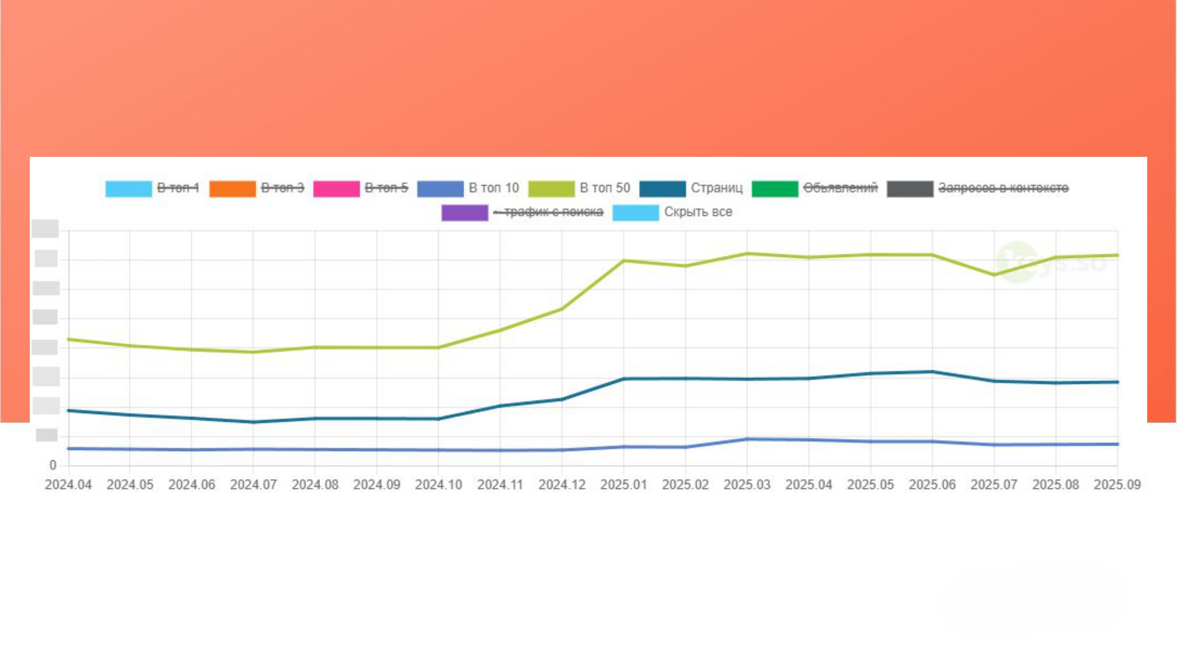This screenshot has height=662, width=1177.
Task: Show 'Запросов в контексте' series label
Action: tap(1003, 188)
